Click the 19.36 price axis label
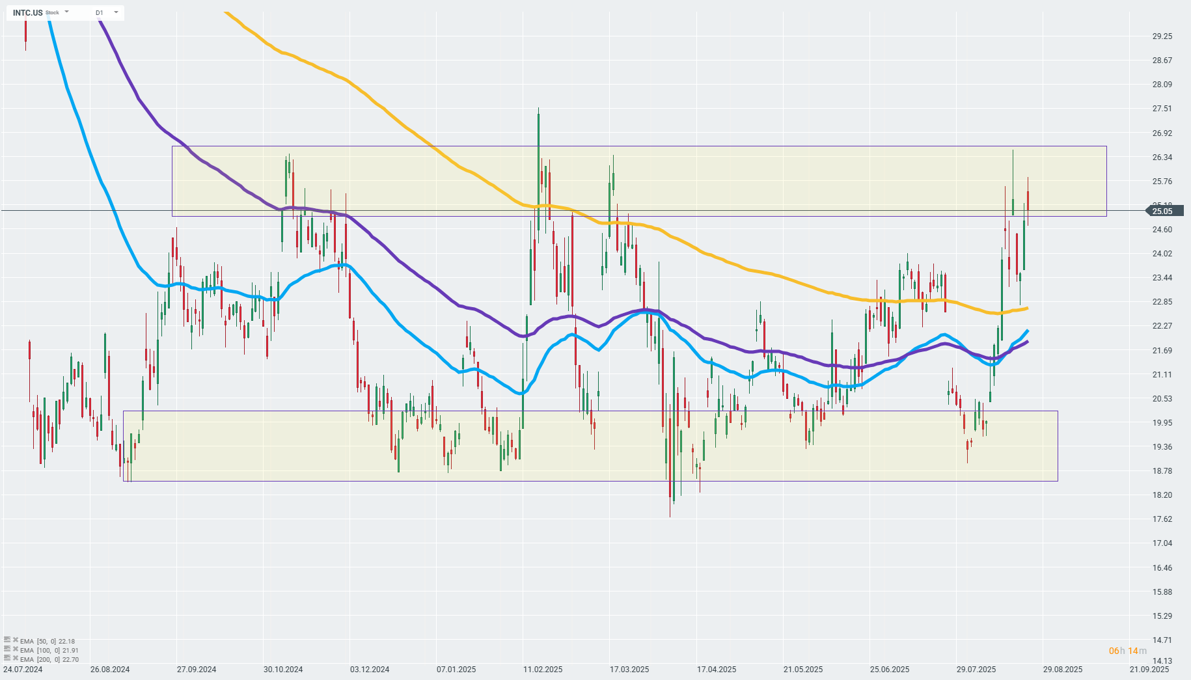This screenshot has height=680, width=1191. pos(1162,447)
